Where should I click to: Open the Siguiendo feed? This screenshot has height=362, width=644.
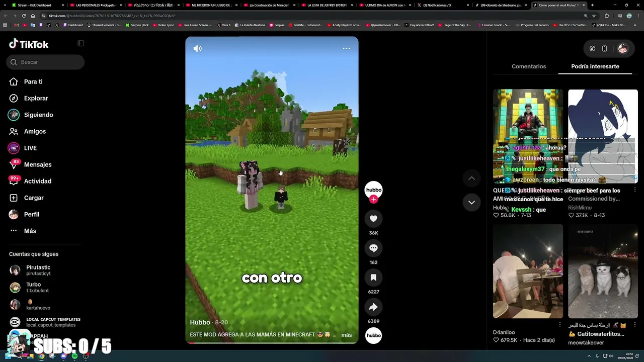[x=38, y=115]
